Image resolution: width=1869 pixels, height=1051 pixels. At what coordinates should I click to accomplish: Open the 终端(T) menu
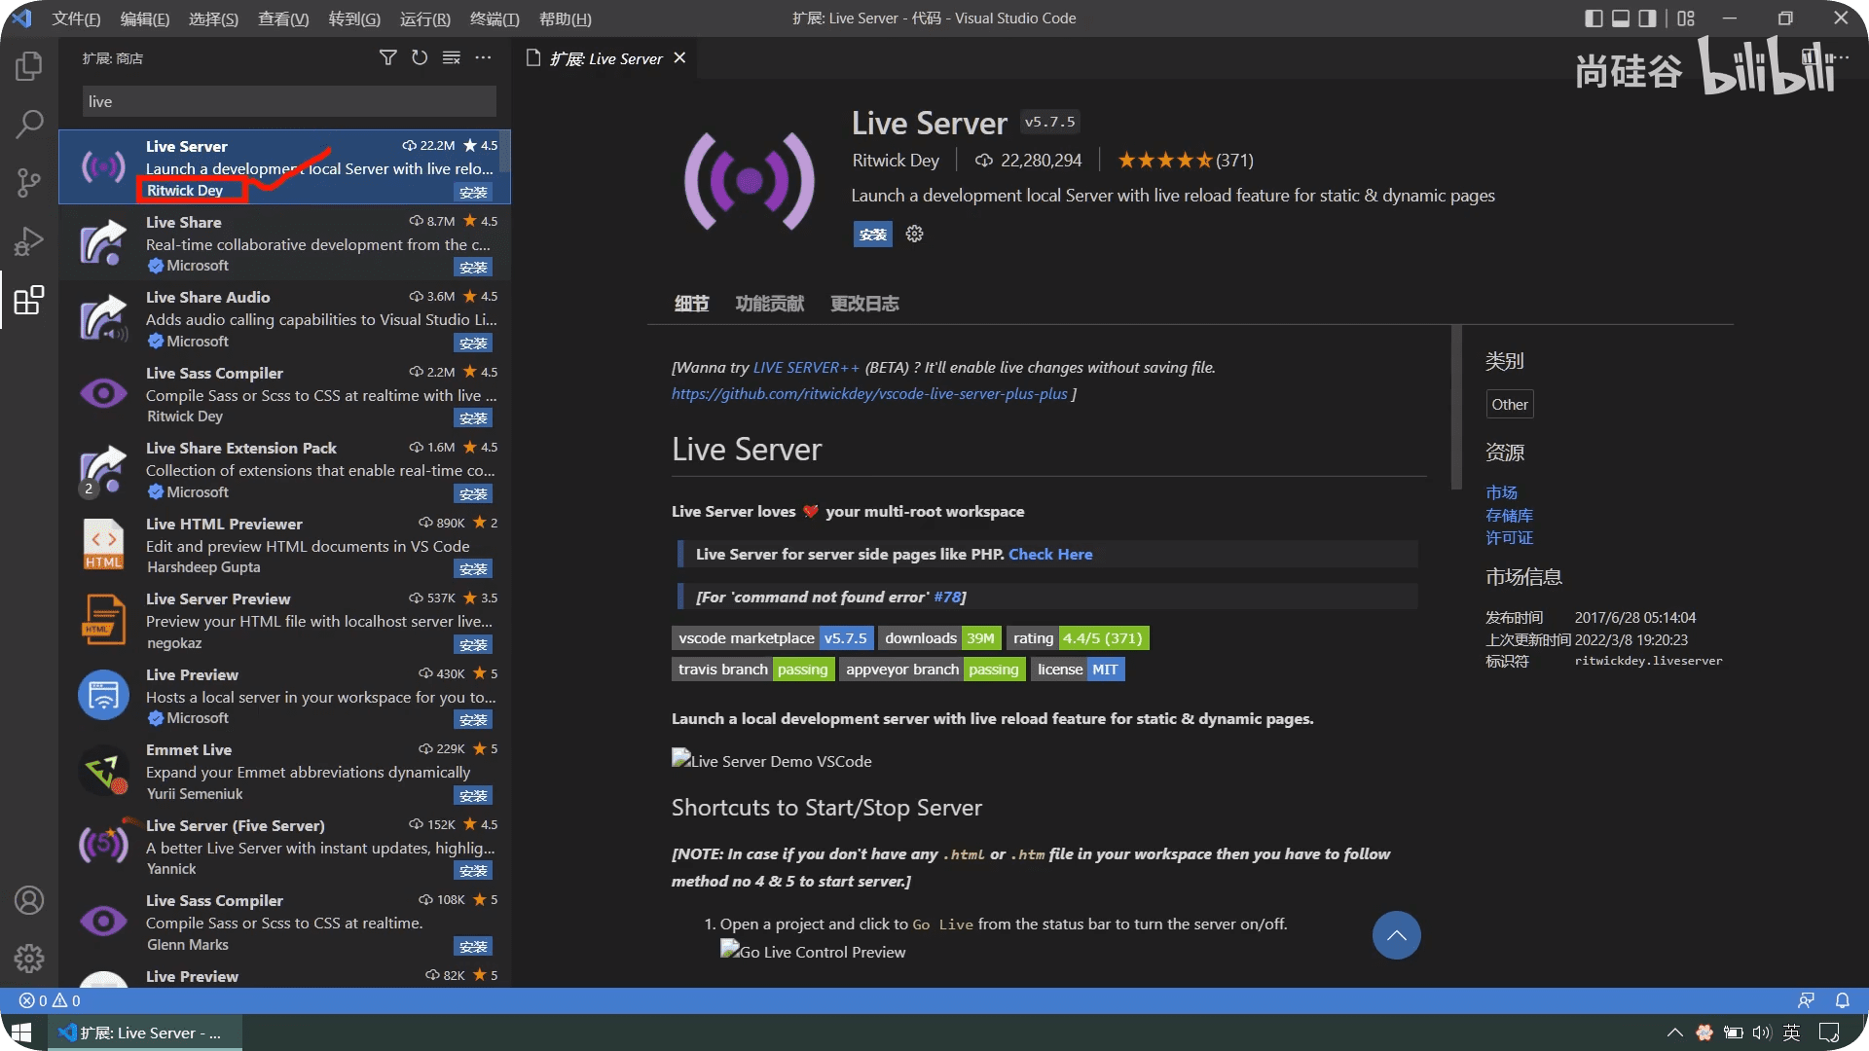[x=495, y=18]
